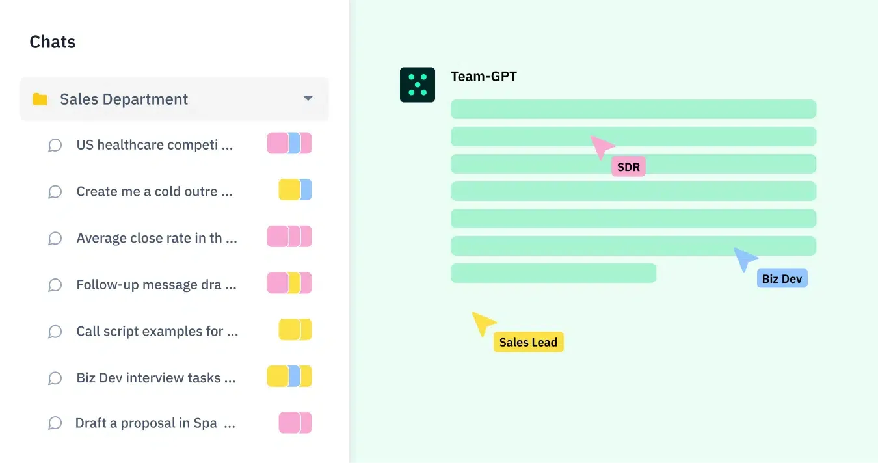
Task: Click the chat bubble icon beside 'Average close rate'
Action: point(55,238)
